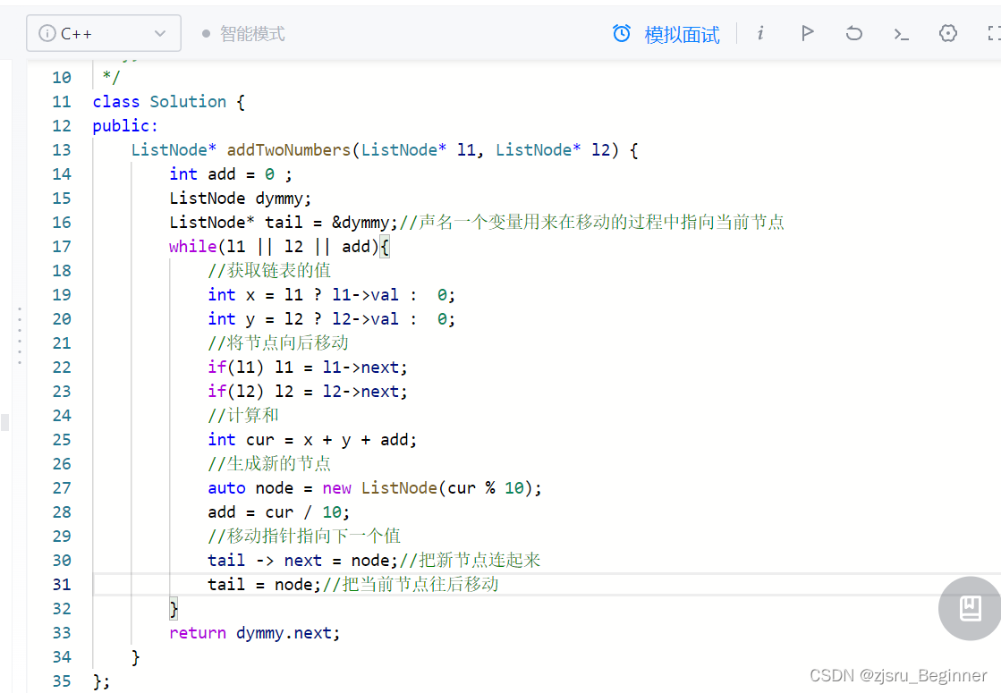Click 'if(l1) l1 = l1->next;' line
Image resolution: width=1001 pixels, height=693 pixels.
pyautogui.click(x=308, y=368)
